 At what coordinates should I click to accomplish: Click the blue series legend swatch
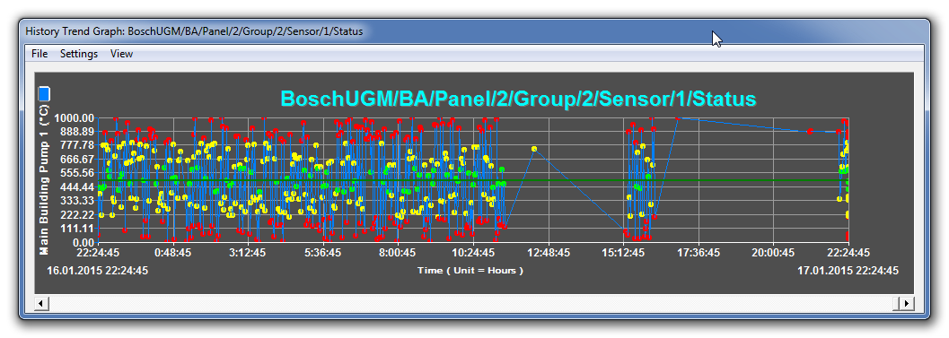[x=44, y=94]
